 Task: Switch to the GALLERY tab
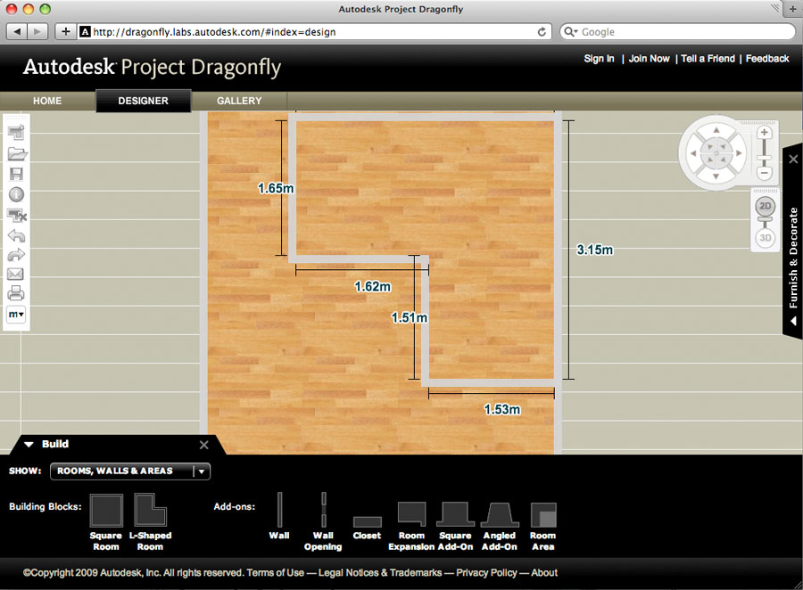[239, 101]
